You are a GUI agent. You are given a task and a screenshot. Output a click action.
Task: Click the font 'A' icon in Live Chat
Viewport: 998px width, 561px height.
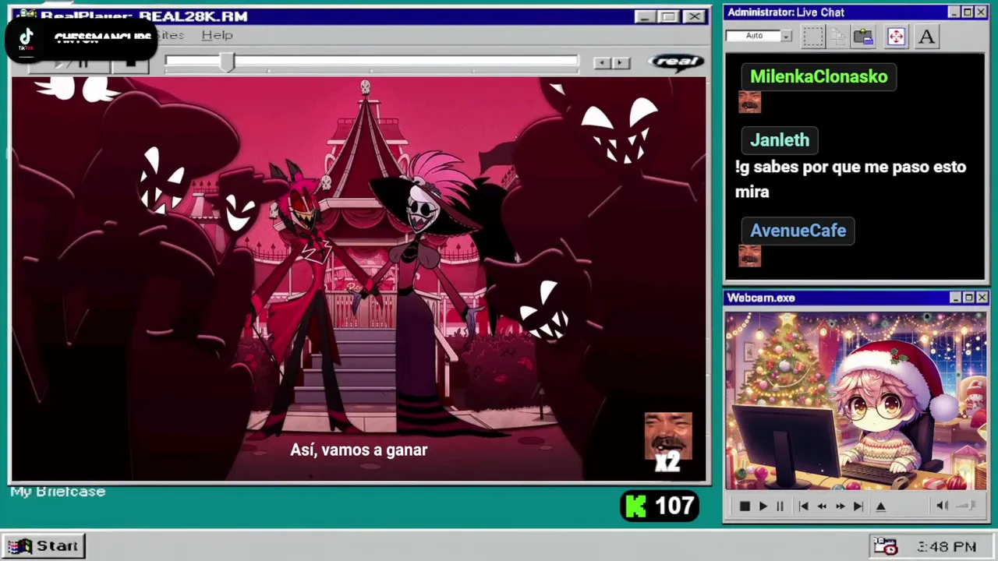tap(926, 36)
